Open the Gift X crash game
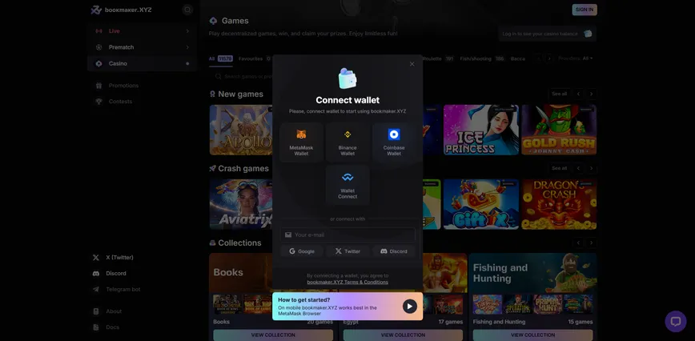695x341 pixels. [481, 204]
